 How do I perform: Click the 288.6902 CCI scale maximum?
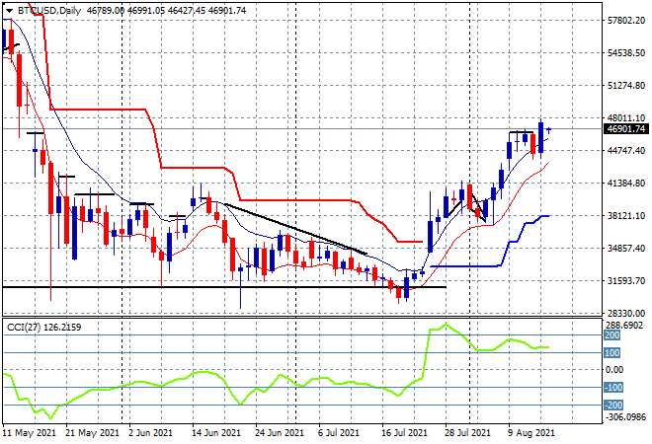click(625, 326)
